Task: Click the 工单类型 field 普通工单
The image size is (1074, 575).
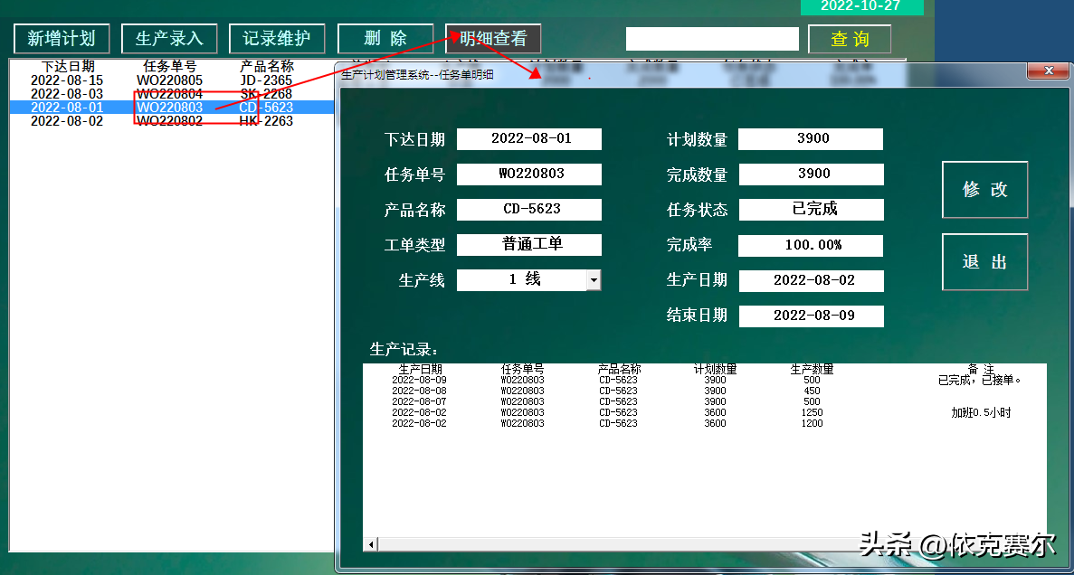Action: [x=529, y=245]
